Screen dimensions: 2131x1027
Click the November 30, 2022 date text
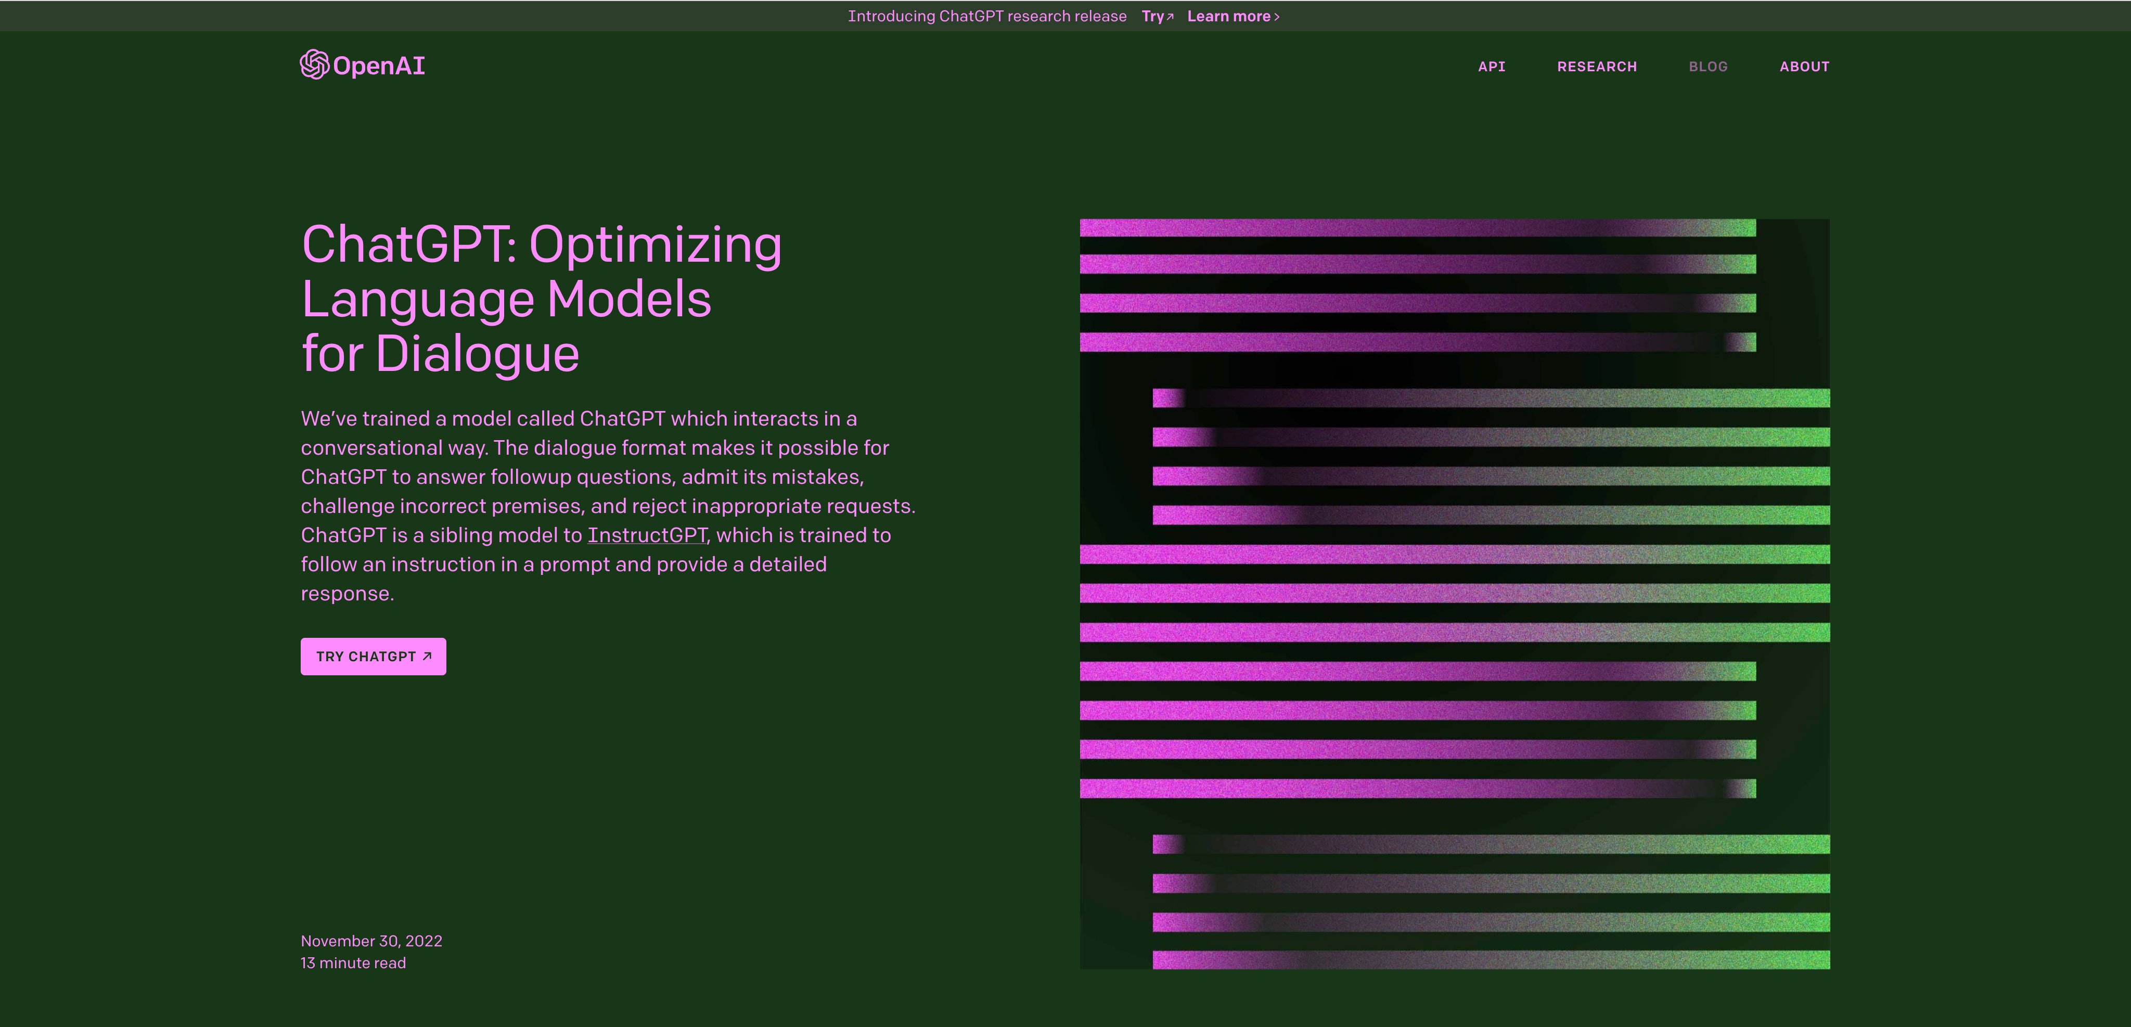(x=371, y=941)
